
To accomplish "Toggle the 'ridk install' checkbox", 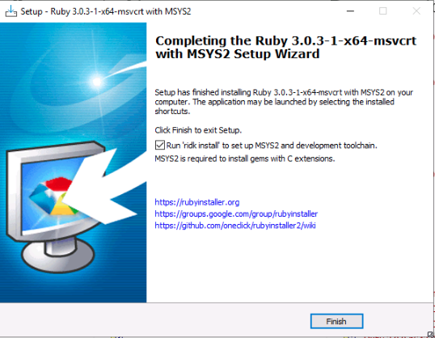I will coord(160,146).
